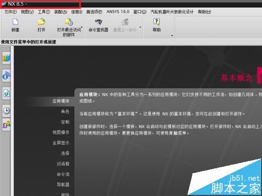This screenshot has width=262, height=196.
Task: Select the 应用模块 topic
Action: (61, 101)
